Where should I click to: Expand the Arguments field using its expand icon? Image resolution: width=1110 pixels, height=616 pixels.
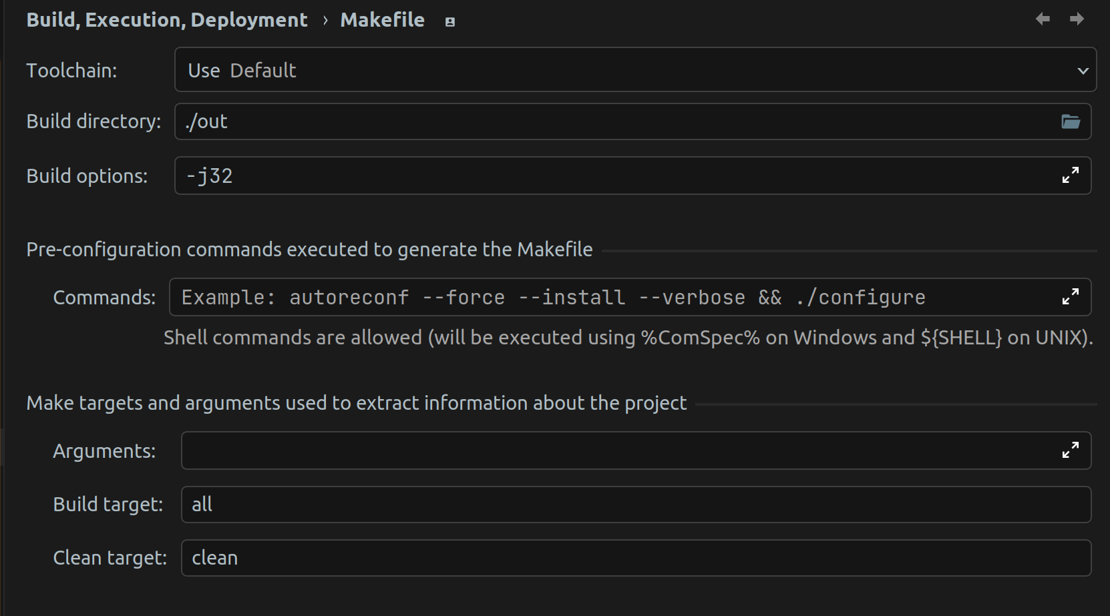point(1071,450)
